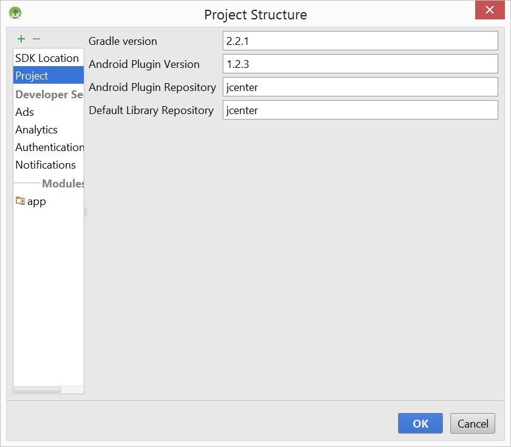Click the Default Library Repository label
The image size is (511, 447).
pyautogui.click(x=151, y=110)
